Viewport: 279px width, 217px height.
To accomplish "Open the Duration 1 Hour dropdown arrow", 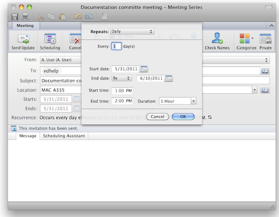I will [194, 101].
